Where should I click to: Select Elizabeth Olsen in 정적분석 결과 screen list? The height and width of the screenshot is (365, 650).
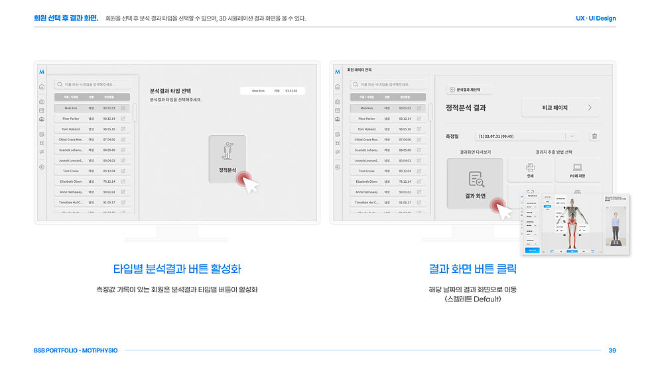point(387,182)
